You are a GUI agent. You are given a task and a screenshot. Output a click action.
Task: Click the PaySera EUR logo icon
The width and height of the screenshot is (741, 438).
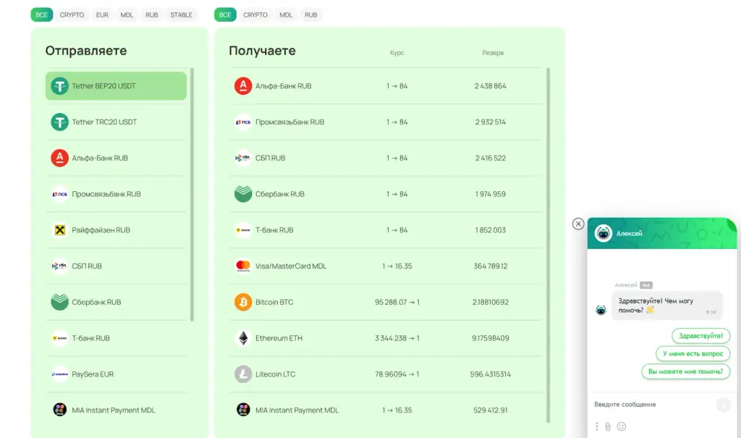[x=59, y=374]
